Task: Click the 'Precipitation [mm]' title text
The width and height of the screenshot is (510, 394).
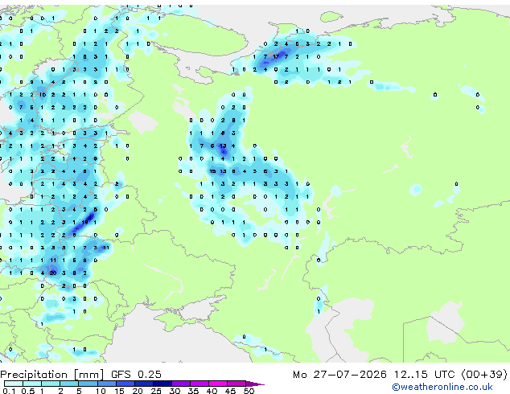Action: 52,375
